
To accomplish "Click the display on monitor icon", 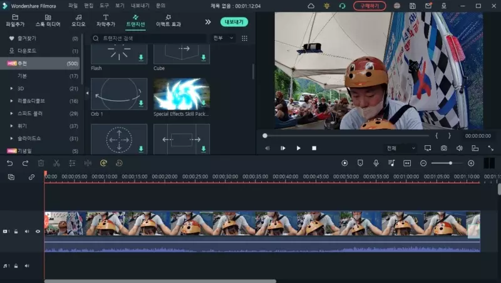I will point(428,148).
